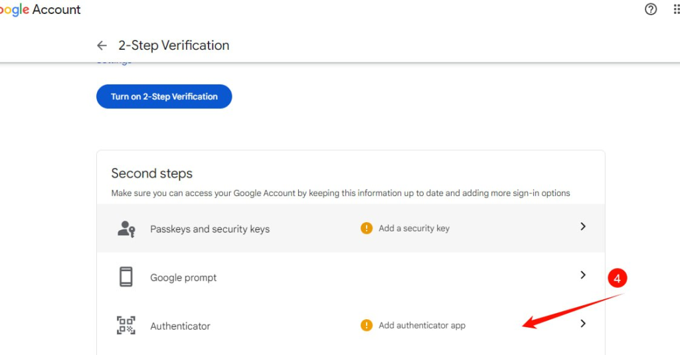680x355 pixels.
Task: Select the Passkeys and security keys label
Action: click(210, 229)
